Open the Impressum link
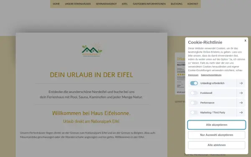This screenshot has width=251, height=157. [193, 75]
